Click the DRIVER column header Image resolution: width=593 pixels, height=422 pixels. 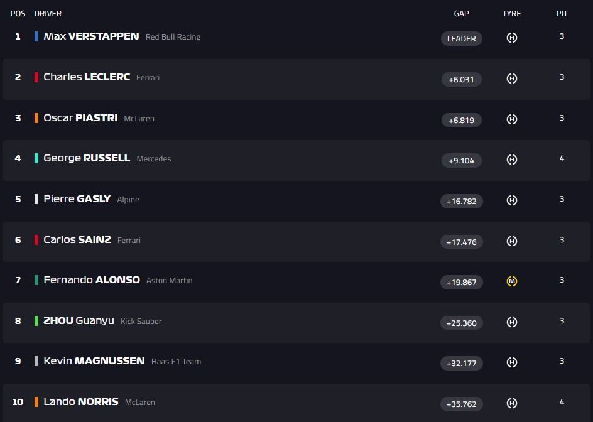point(48,13)
